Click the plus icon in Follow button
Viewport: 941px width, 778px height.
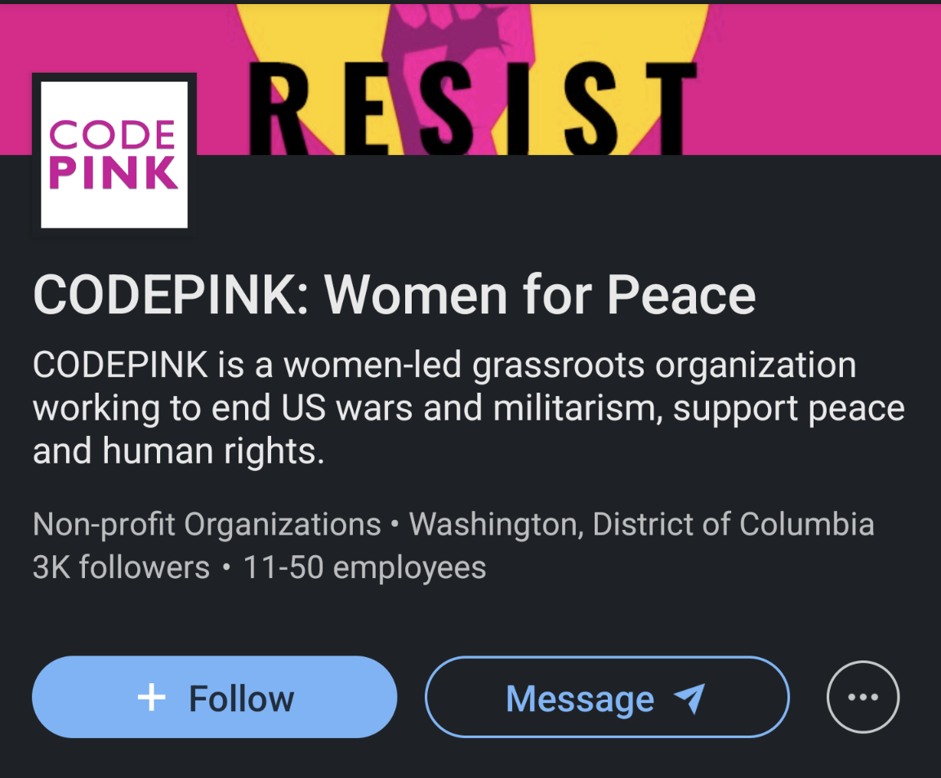[151, 698]
